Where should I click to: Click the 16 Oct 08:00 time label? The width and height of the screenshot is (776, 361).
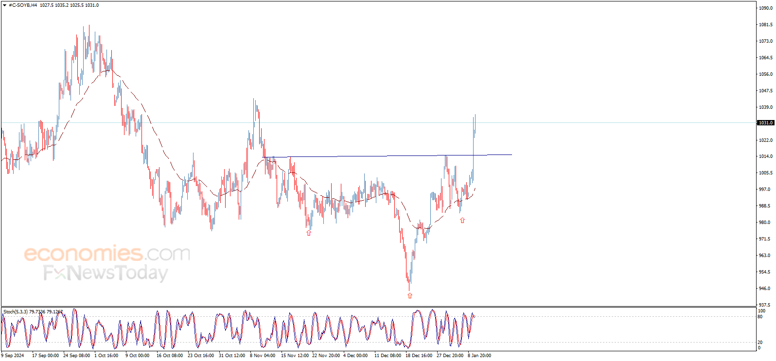click(170, 356)
